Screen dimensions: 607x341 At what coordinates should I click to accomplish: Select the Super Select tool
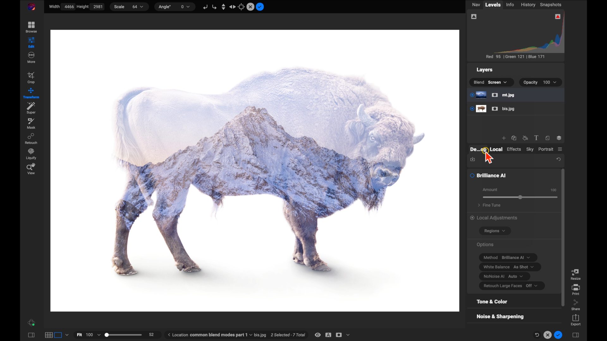click(x=31, y=108)
